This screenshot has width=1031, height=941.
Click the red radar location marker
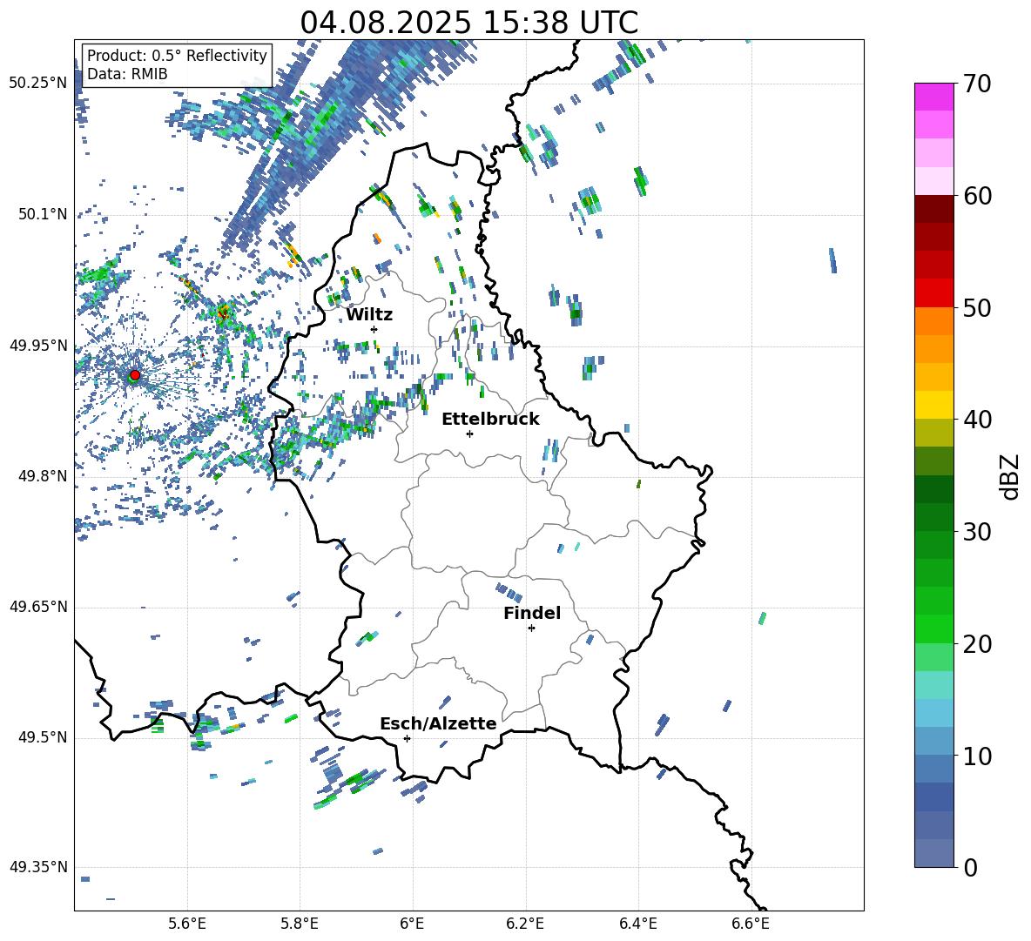pos(135,375)
